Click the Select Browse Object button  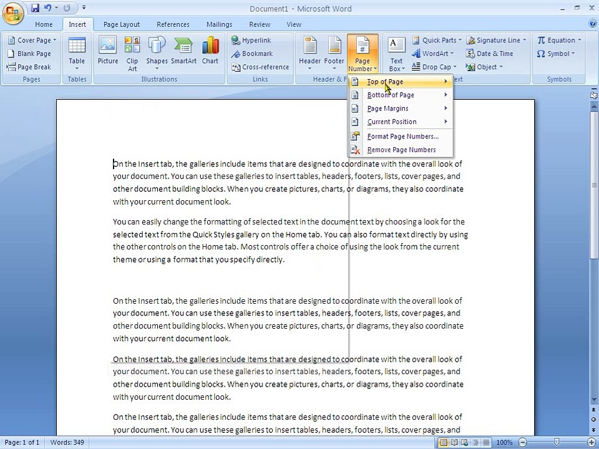pos(593,420)
